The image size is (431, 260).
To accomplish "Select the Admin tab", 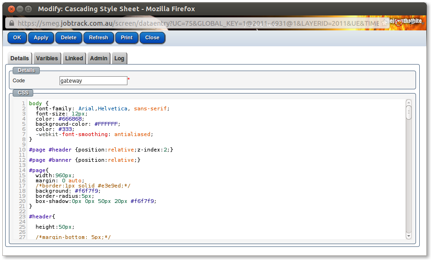I will [99, 58].
